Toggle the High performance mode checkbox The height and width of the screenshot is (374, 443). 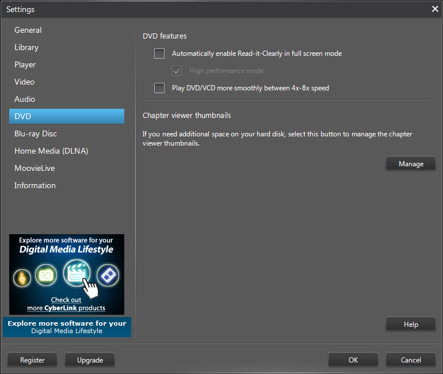(177, 71)
